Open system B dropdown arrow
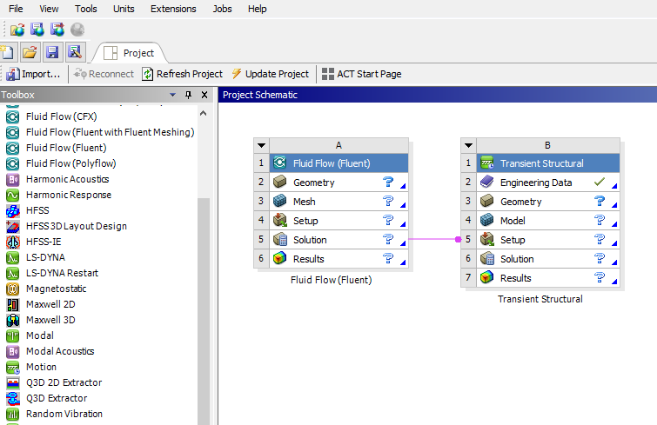This screenshot has width=657, height=425. (x=468, y=145)
